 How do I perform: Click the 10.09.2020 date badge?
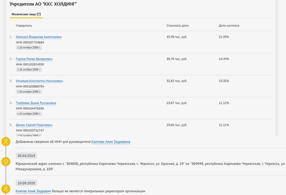(x=26, y=183)
